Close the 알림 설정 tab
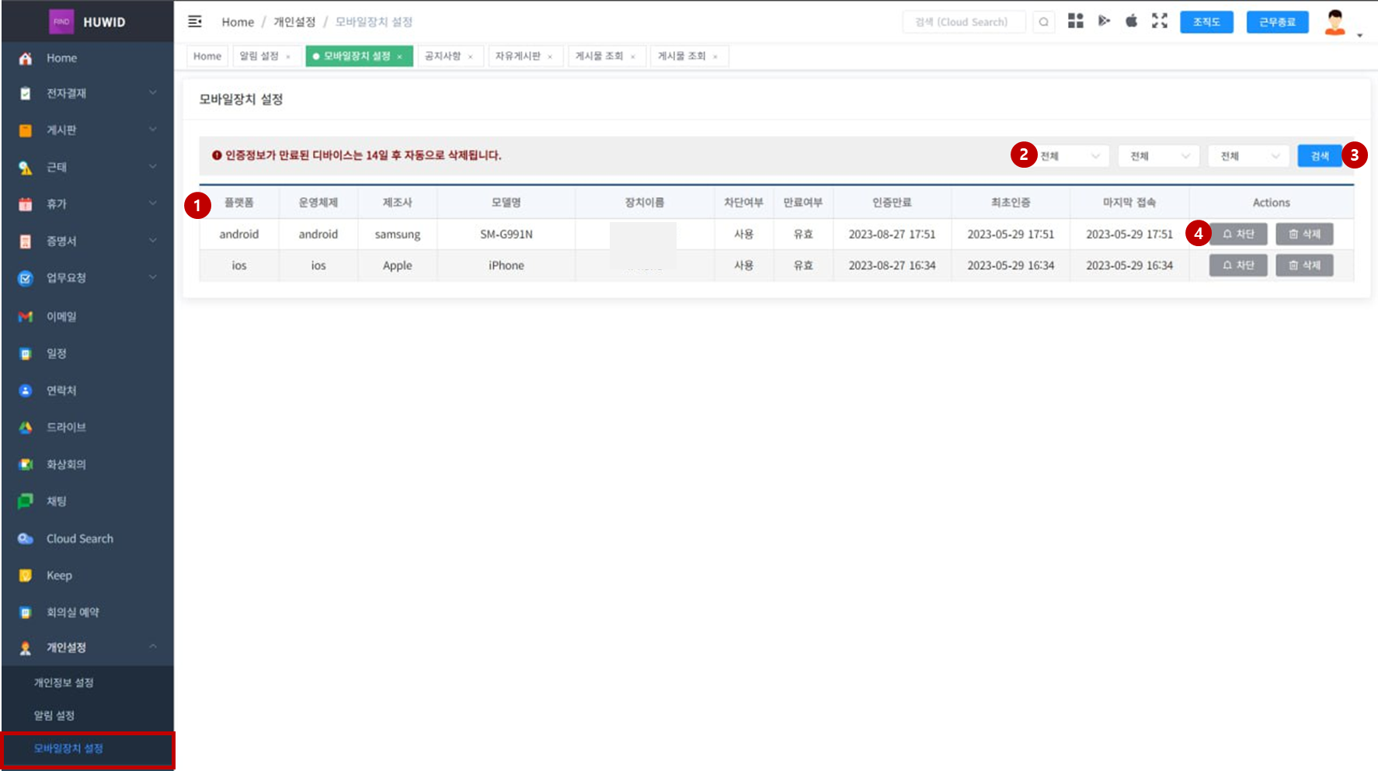 [x=288, y=57]
